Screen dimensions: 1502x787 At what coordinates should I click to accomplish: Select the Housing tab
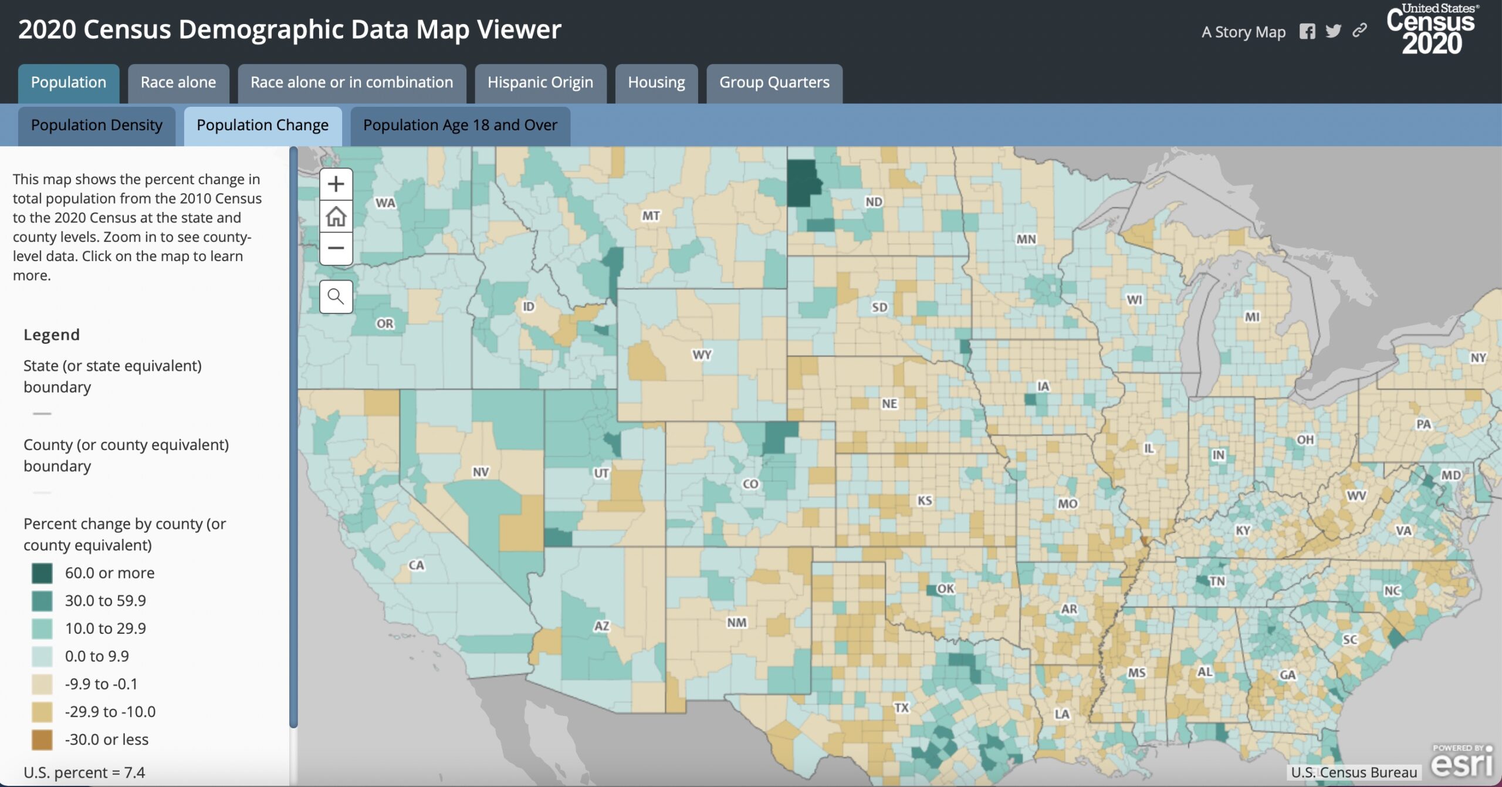click(656, 83)
